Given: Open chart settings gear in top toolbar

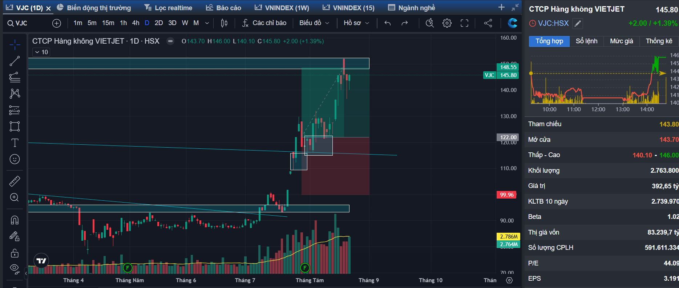Looking at the screenshot, I should [x=447, y=23].
